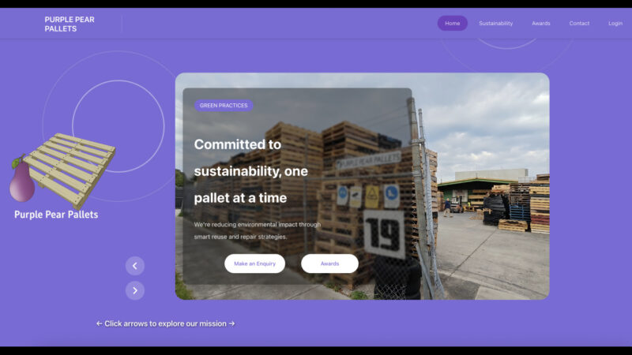Click the 'Click arrows to explore our mission' hint
Screen dimensions: 632x355
[x=166, y=323]
